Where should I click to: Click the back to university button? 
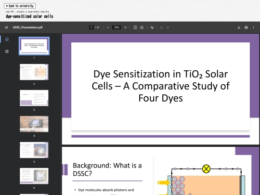(x=20, y=6)
